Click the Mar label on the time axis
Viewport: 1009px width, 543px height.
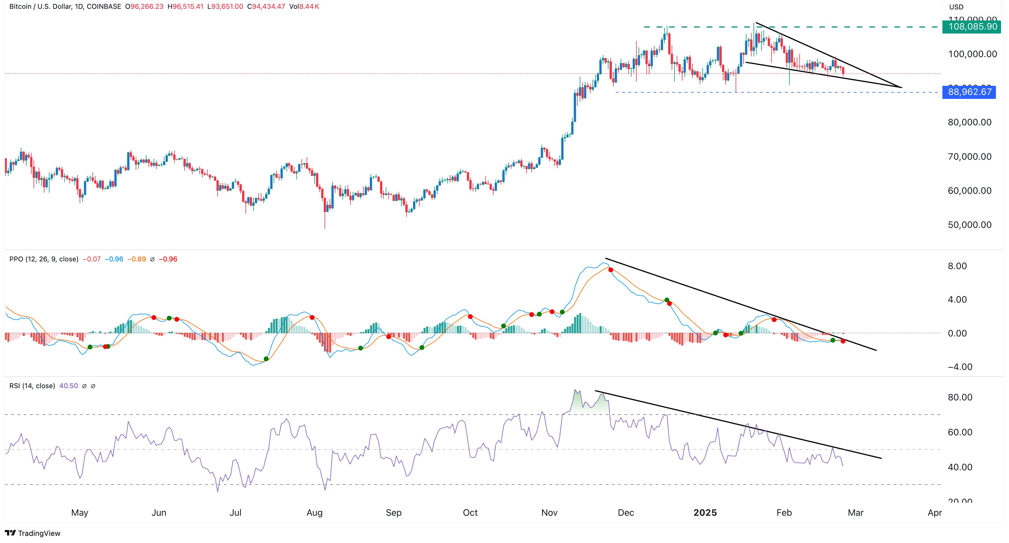coord(856,513)
